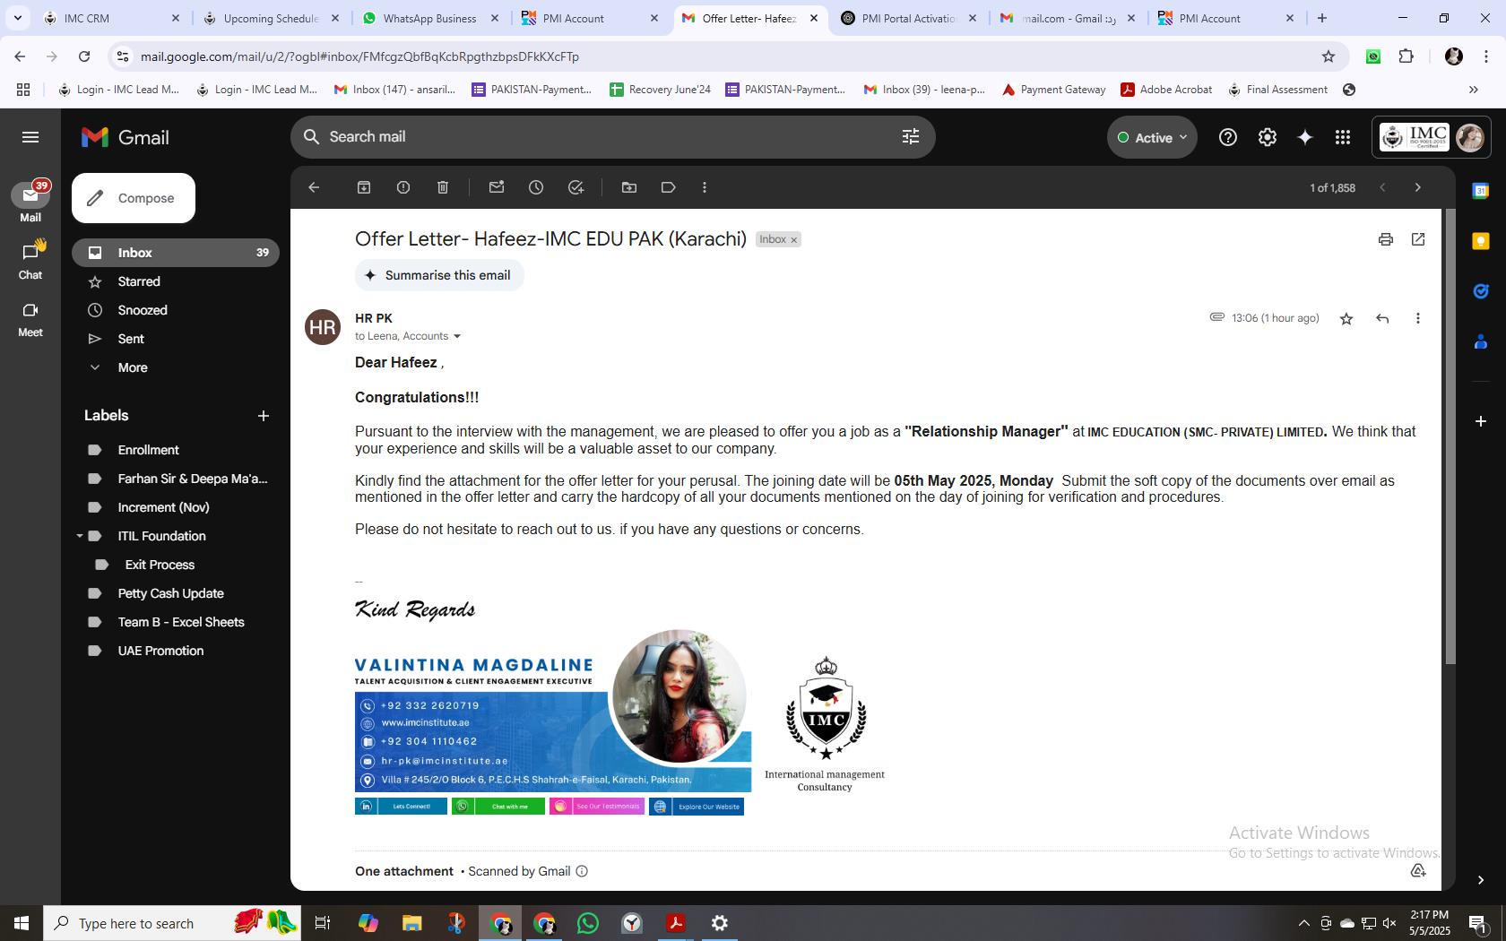Screen dimensions: 1506x941
Task: Show recipient details dropdown arrow
Action: point(457,336)
